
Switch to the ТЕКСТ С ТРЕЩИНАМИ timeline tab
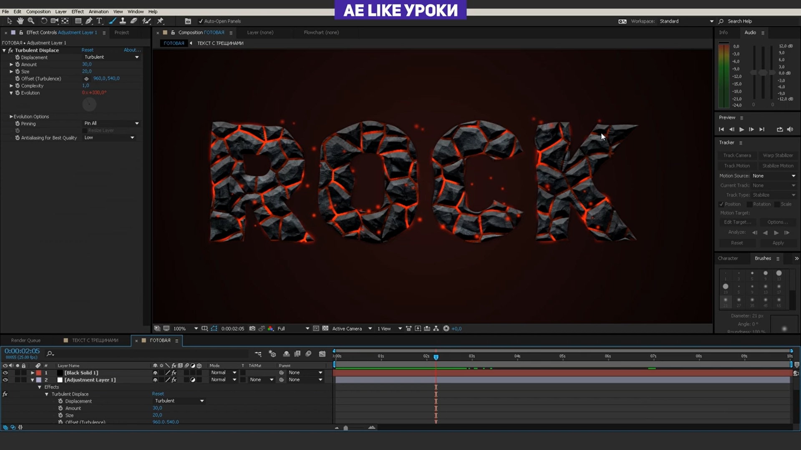(95, 340)
